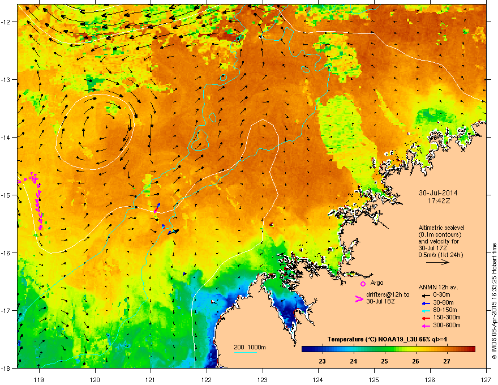Click the magenta drifters chevron legend symbol
This screenshot has width=498, height=385.
pyautogui.click(x=359, y=298)
